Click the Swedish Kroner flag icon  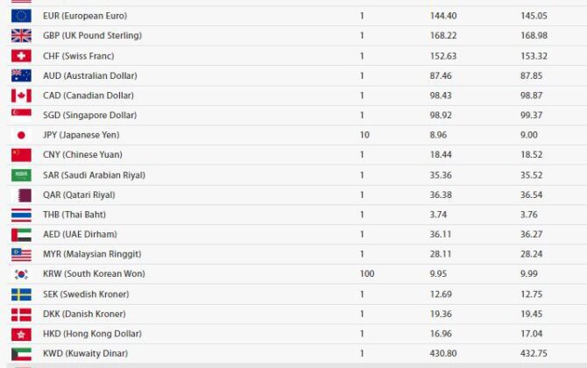(21, 294)
